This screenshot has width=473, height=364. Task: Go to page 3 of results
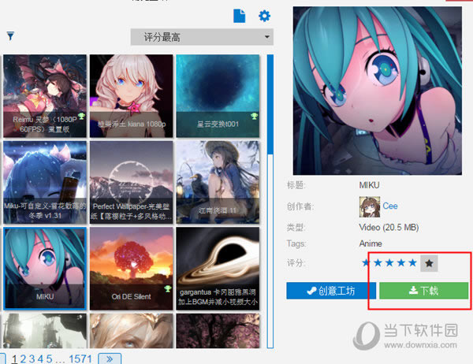coord(32,358)
